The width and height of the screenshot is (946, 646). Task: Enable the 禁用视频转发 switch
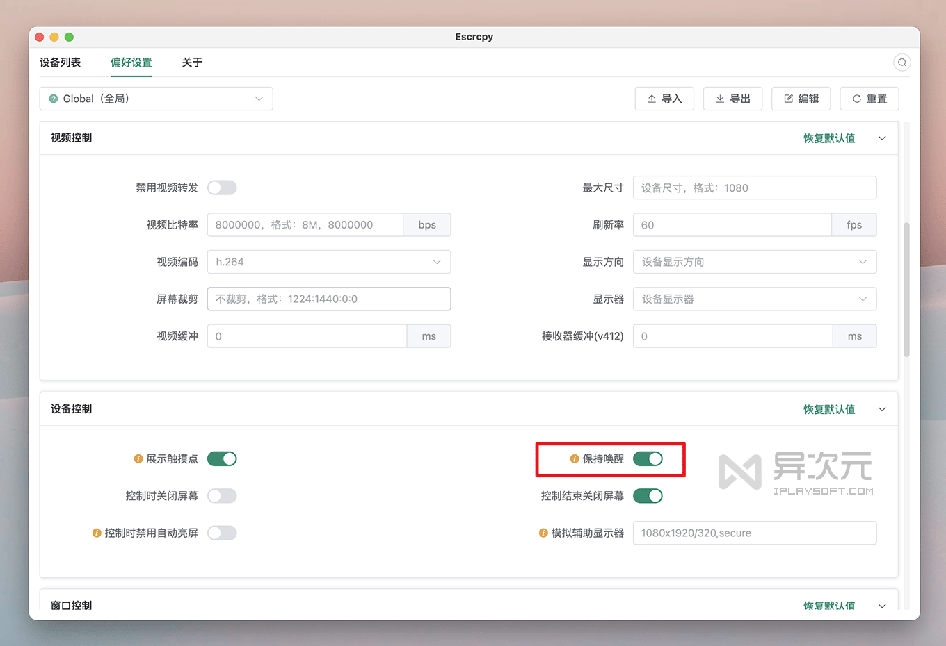tap(222, 188)
